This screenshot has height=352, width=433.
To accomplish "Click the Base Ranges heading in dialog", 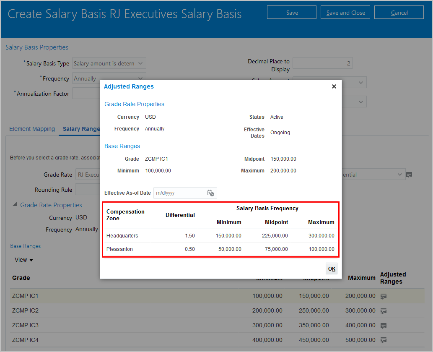I will pos(122,146).
